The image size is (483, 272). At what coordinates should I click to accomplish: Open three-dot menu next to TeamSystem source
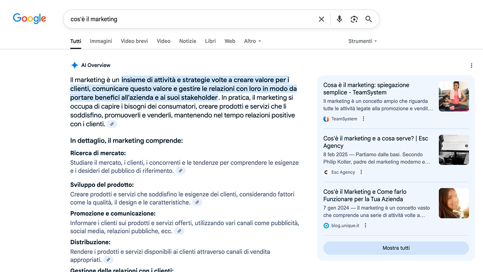click(363, 119)
